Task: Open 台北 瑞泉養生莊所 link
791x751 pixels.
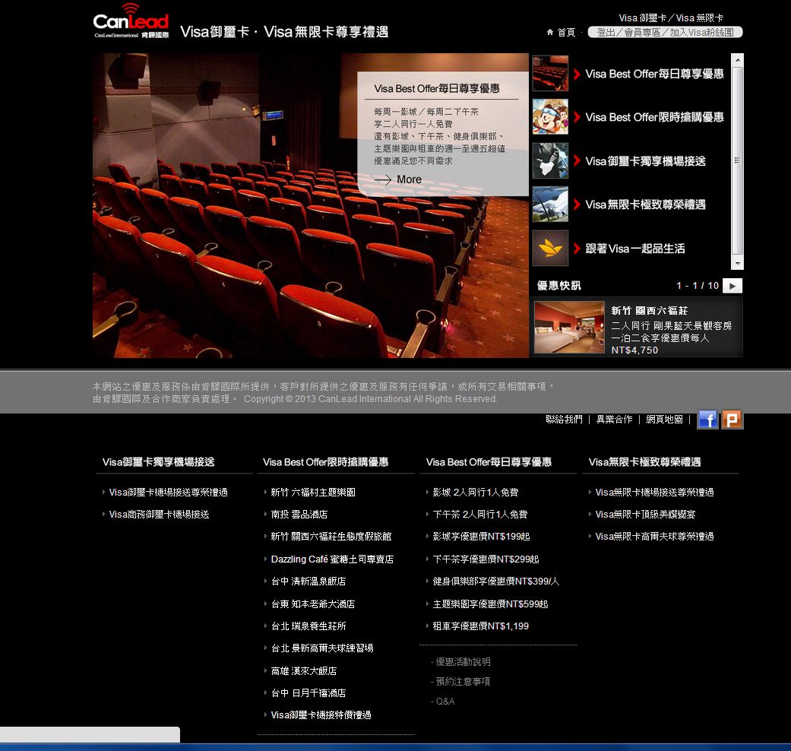Action: [x=308, y=626]
